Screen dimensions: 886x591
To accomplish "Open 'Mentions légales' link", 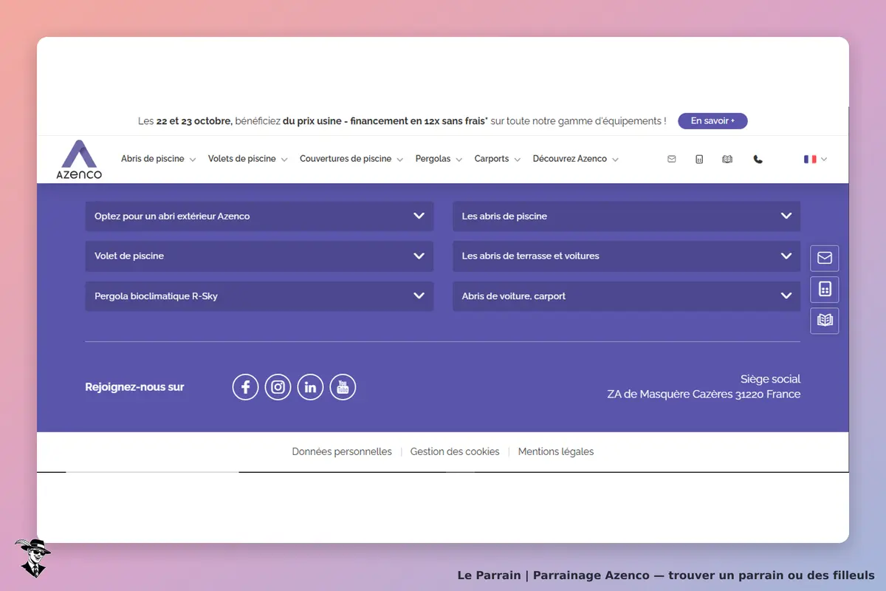I will 556,451.
